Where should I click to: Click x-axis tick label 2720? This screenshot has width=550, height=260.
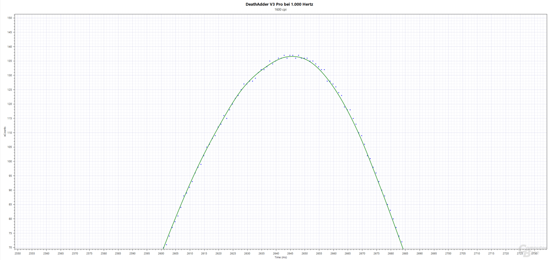point(506,253)
